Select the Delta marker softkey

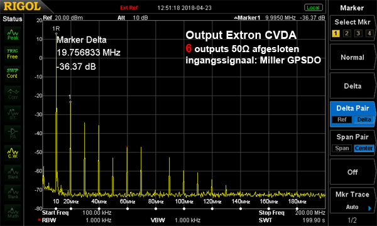click(352, 86)
